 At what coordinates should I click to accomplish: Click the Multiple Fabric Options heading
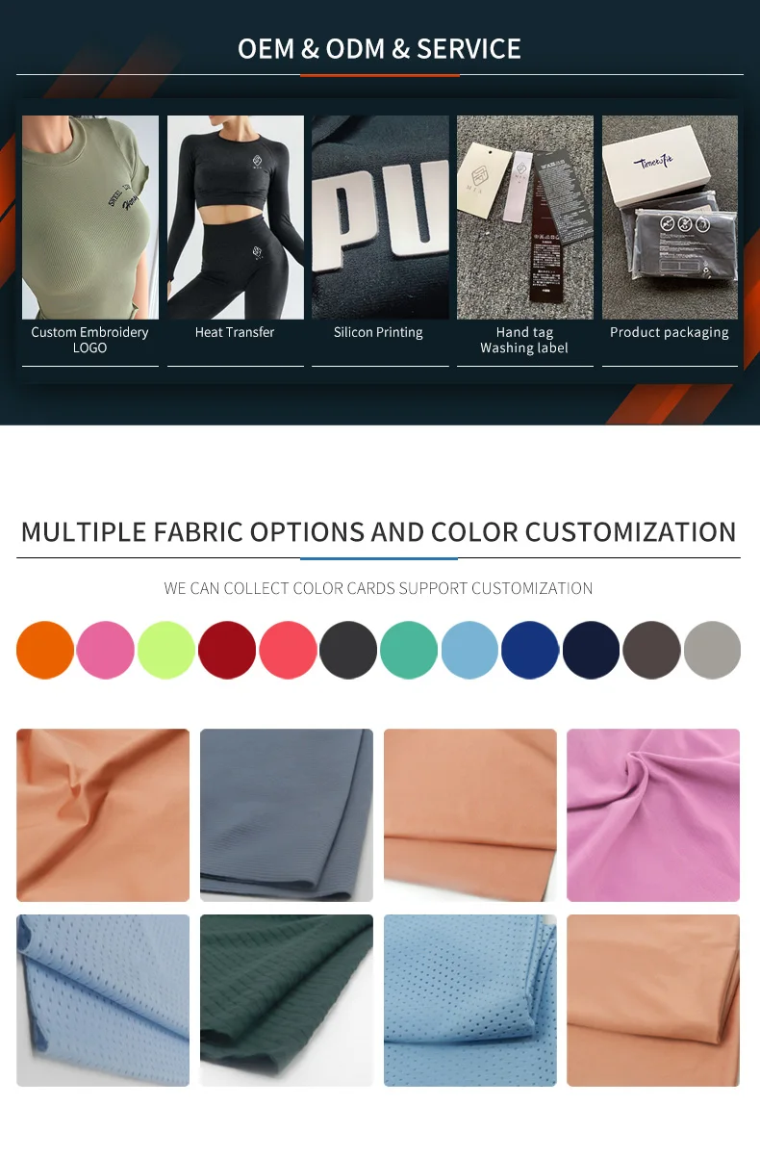coord(379,532)
